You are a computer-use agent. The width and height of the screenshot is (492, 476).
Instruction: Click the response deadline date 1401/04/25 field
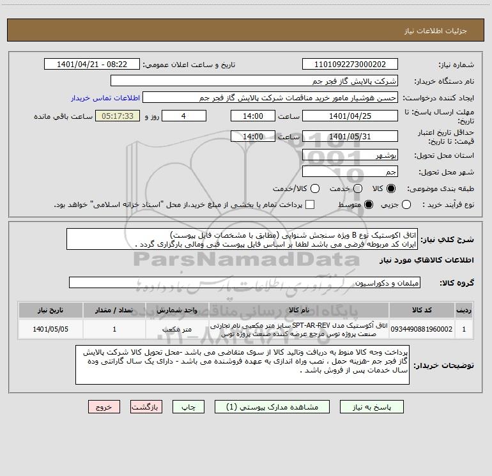point(350,116)
